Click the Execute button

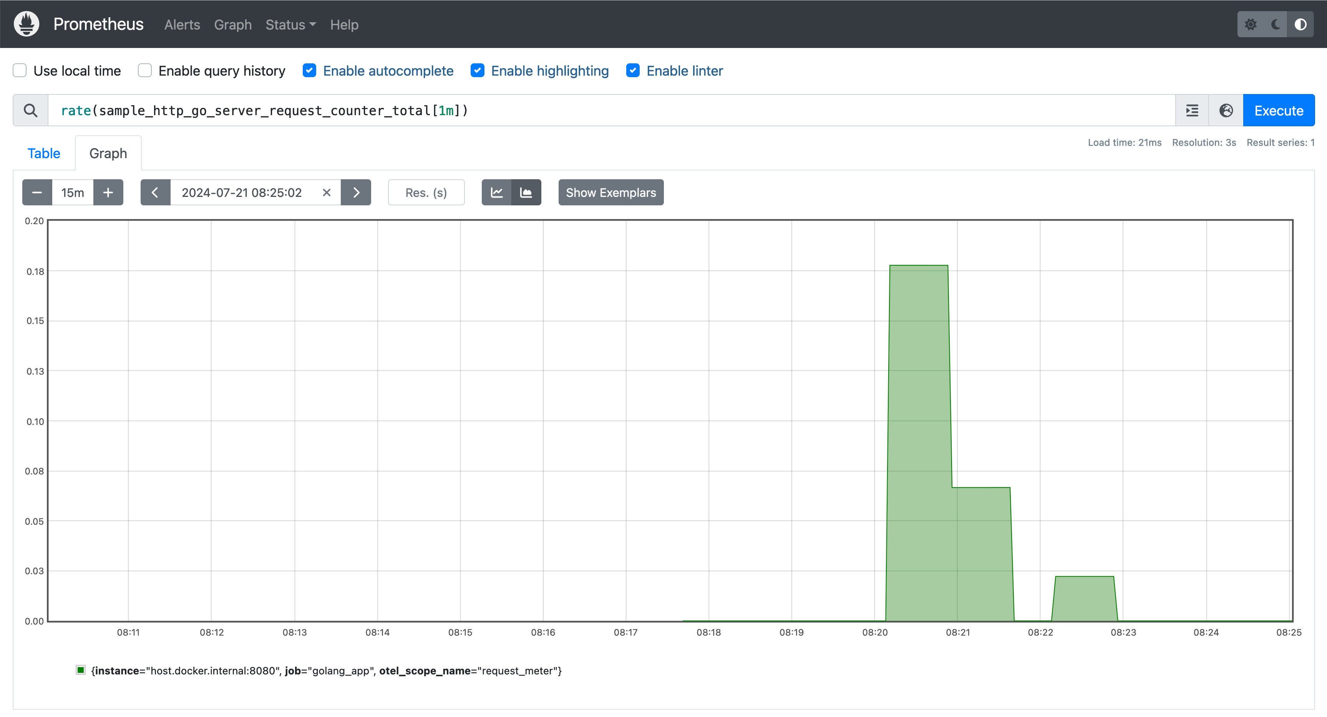(x=1279, y=110)
